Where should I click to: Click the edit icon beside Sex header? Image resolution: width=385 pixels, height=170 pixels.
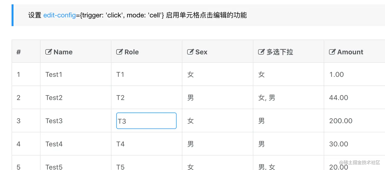pos(190,52)
